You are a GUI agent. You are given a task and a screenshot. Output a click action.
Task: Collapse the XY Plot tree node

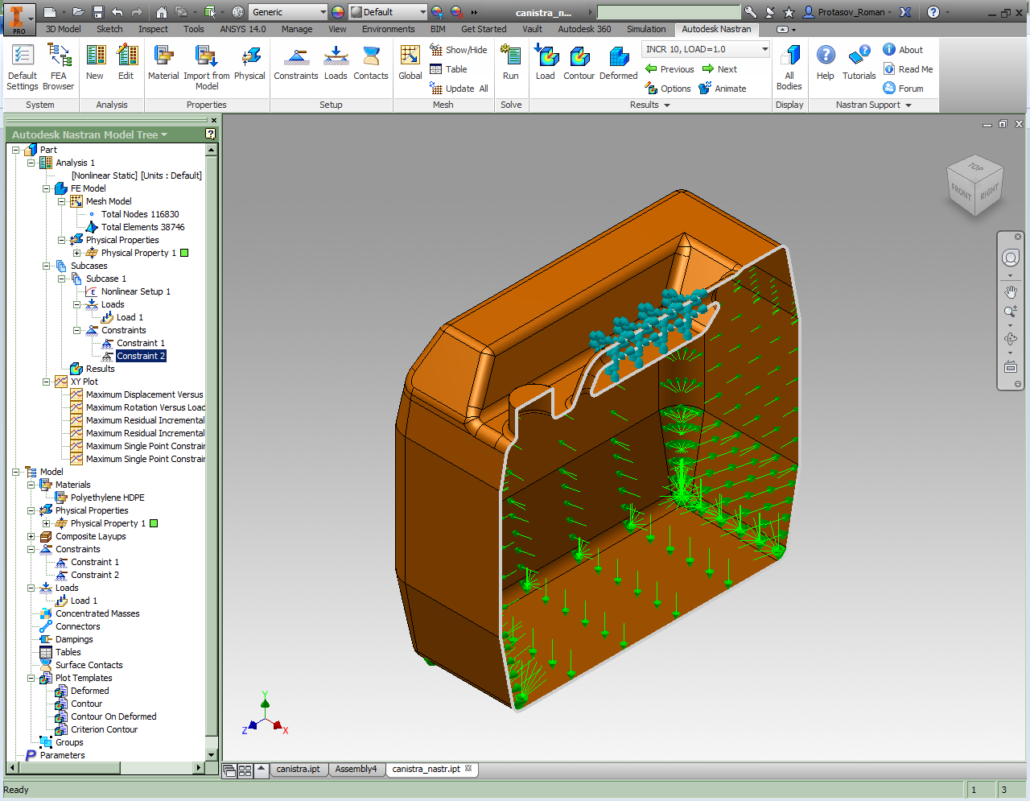pos(47,382)
